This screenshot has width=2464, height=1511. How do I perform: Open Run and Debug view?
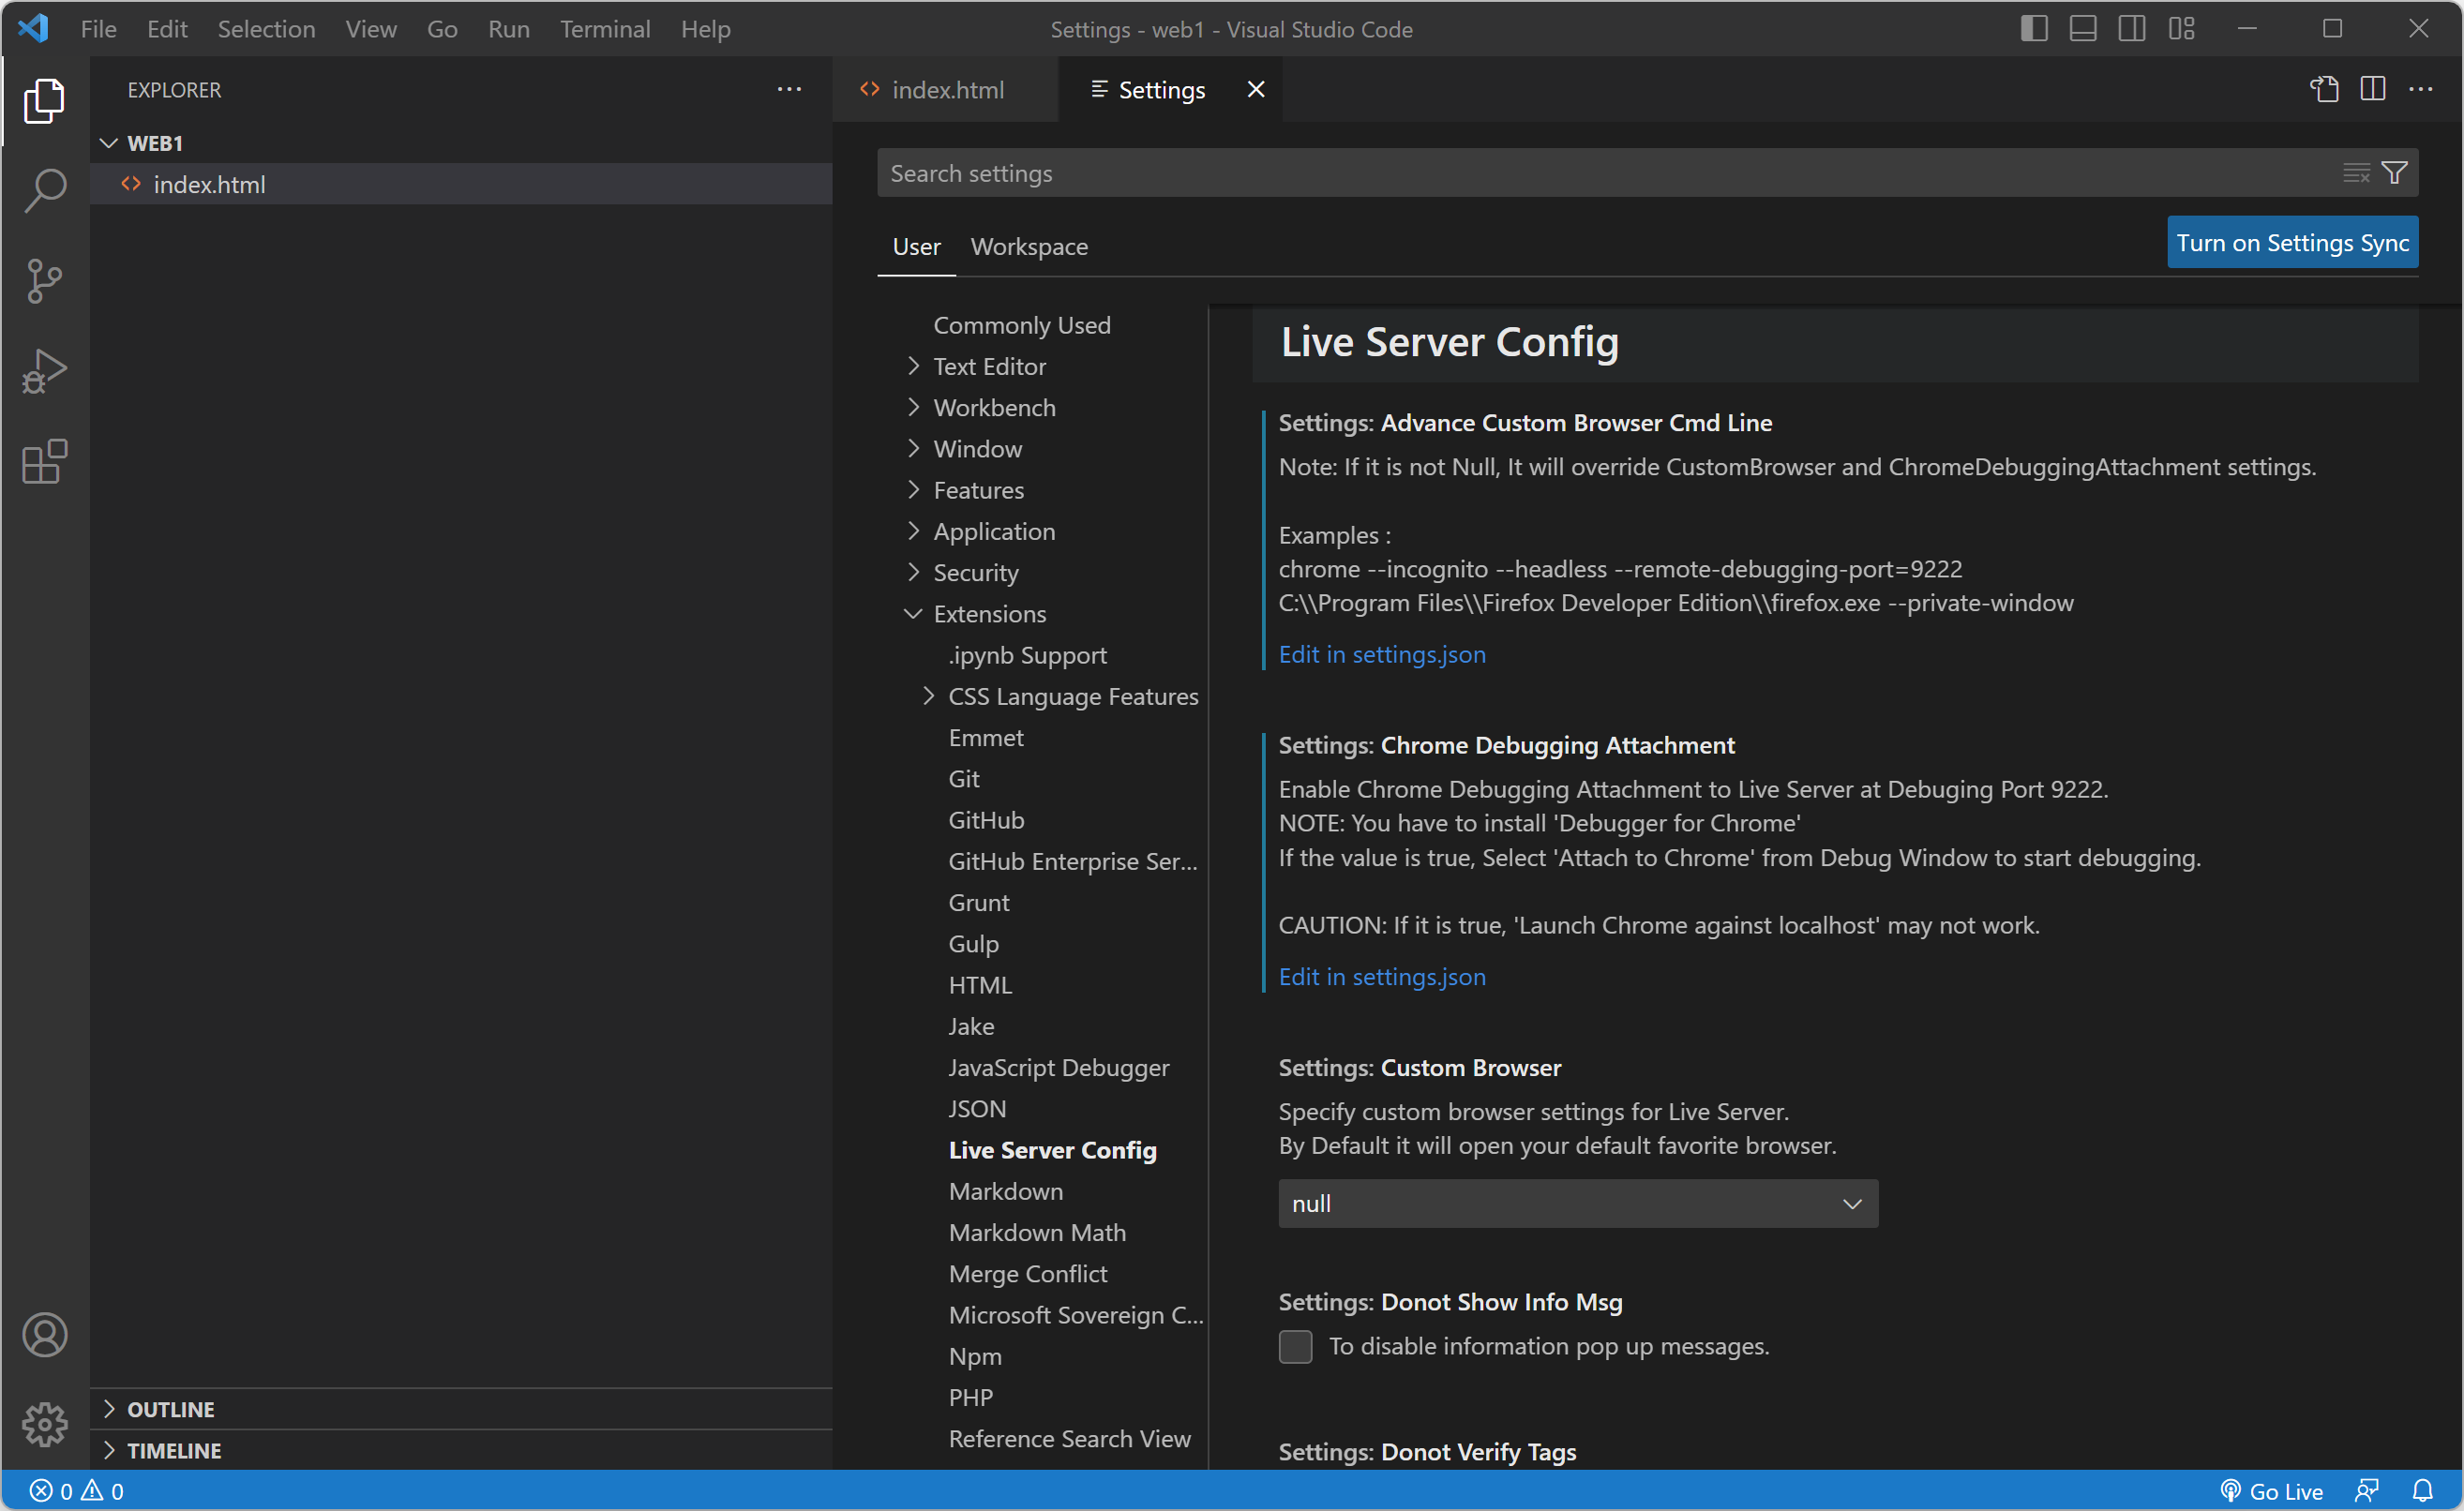[x=45, y=371]
